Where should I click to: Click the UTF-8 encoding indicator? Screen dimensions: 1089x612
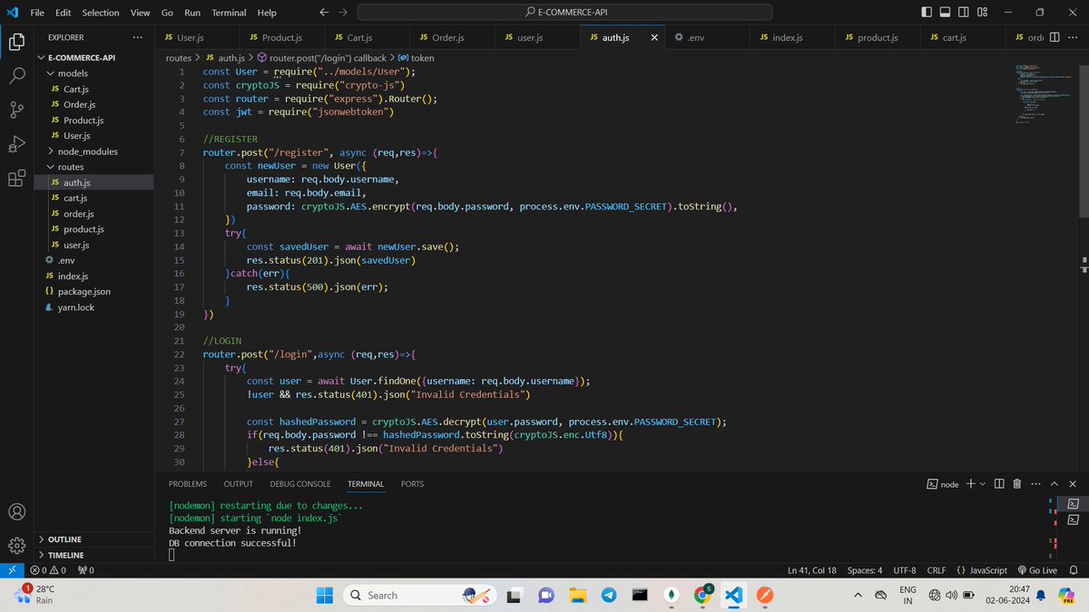905,570
